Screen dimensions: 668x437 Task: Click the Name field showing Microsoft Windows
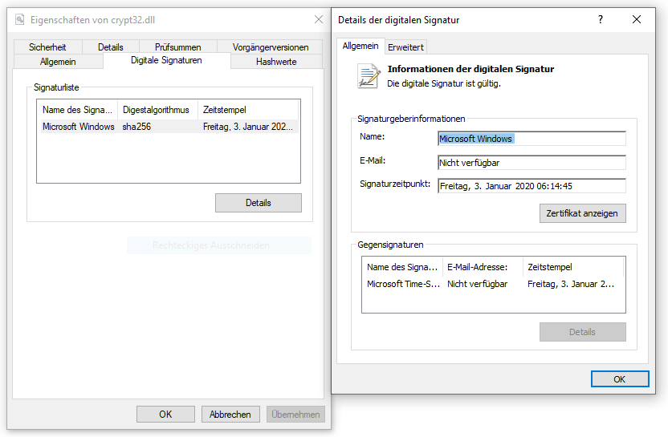(x=532, y=139)
